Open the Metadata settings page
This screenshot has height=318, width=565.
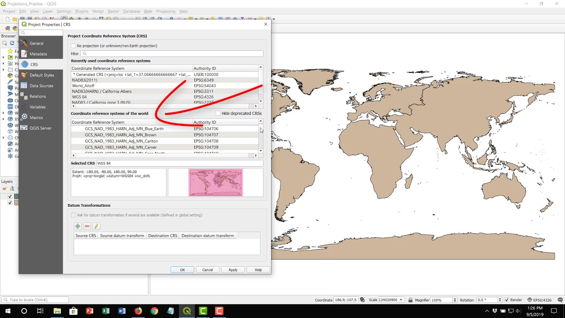pos(41,54)
